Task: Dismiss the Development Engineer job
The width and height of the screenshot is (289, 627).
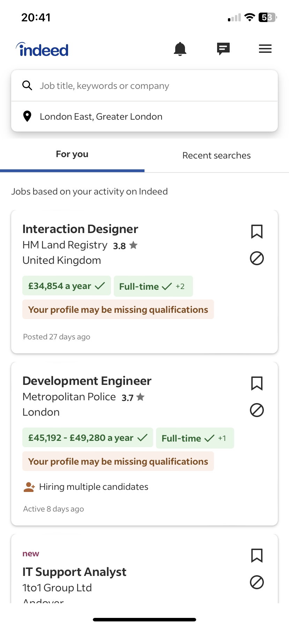Action: 257,410
